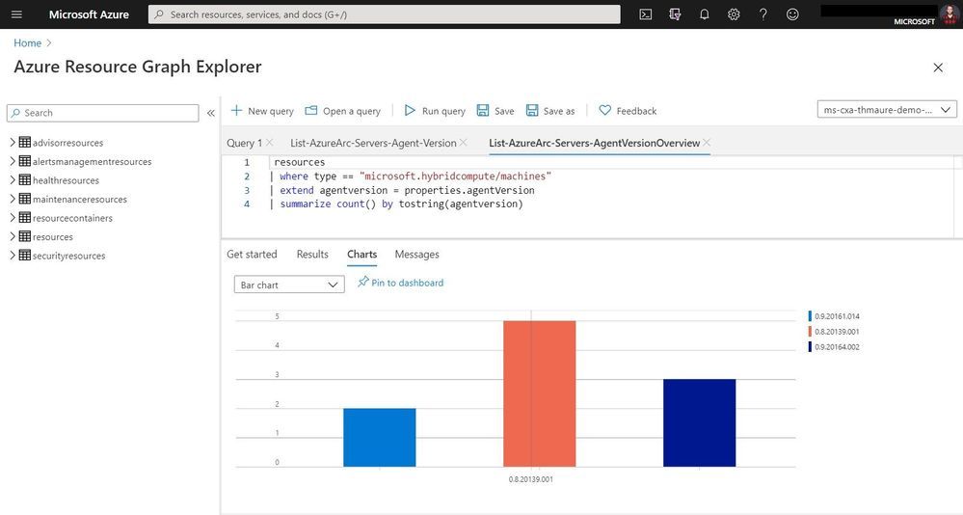Click the Open a query folder icon

point(311,111)
